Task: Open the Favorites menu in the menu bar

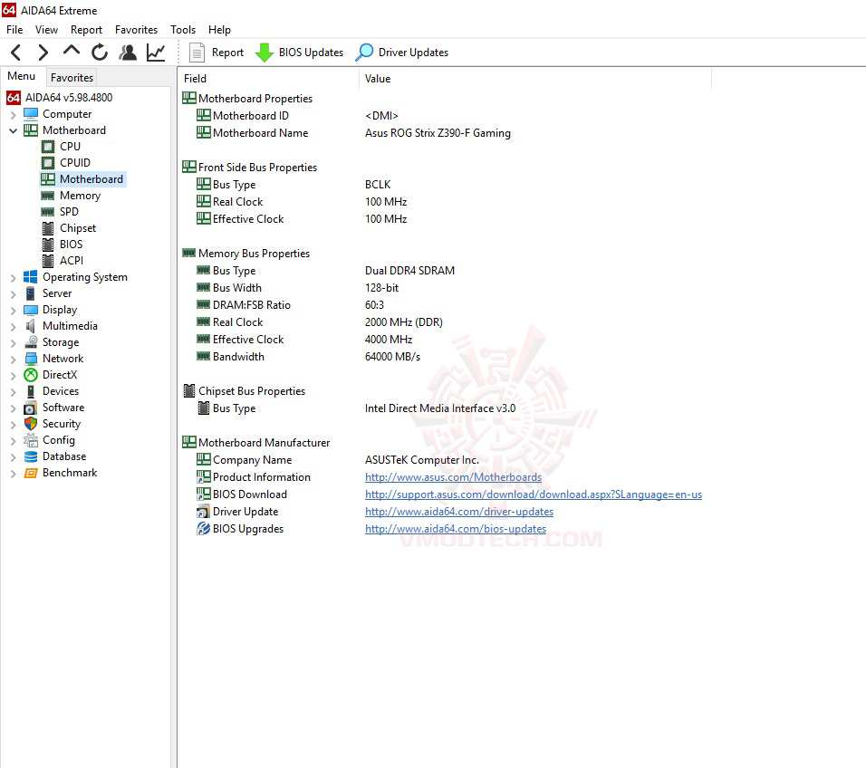Action: point(136,30)
